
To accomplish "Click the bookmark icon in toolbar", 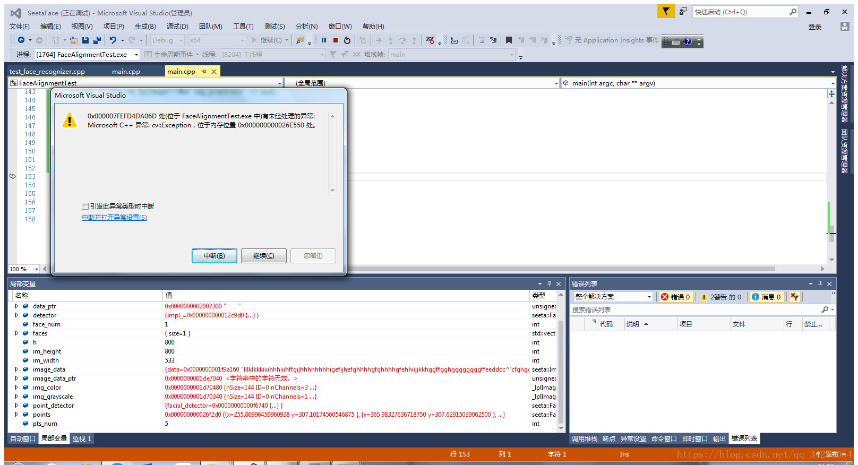I will [x=509, y=40].
